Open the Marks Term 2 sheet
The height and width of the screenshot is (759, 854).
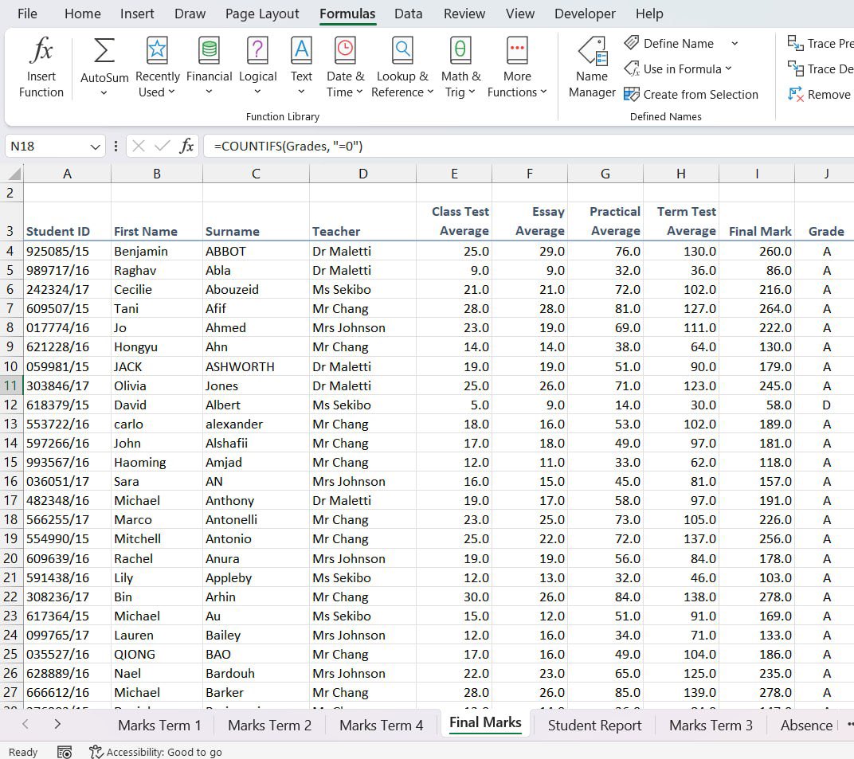click(269, 726)
